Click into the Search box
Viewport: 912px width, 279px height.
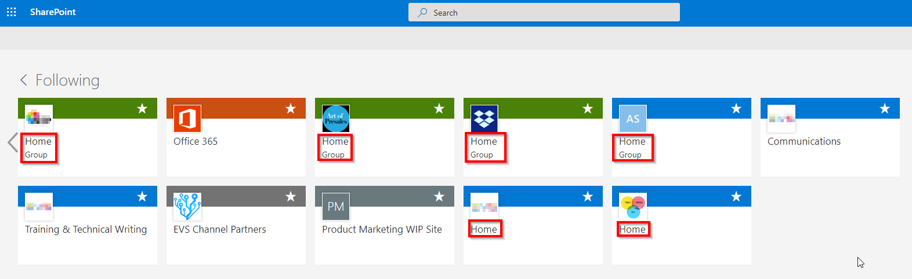click(x=544, y=12)
